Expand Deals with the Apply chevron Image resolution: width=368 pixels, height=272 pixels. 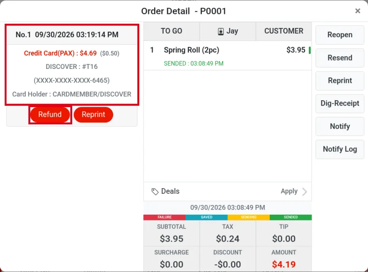click(305, 191)
